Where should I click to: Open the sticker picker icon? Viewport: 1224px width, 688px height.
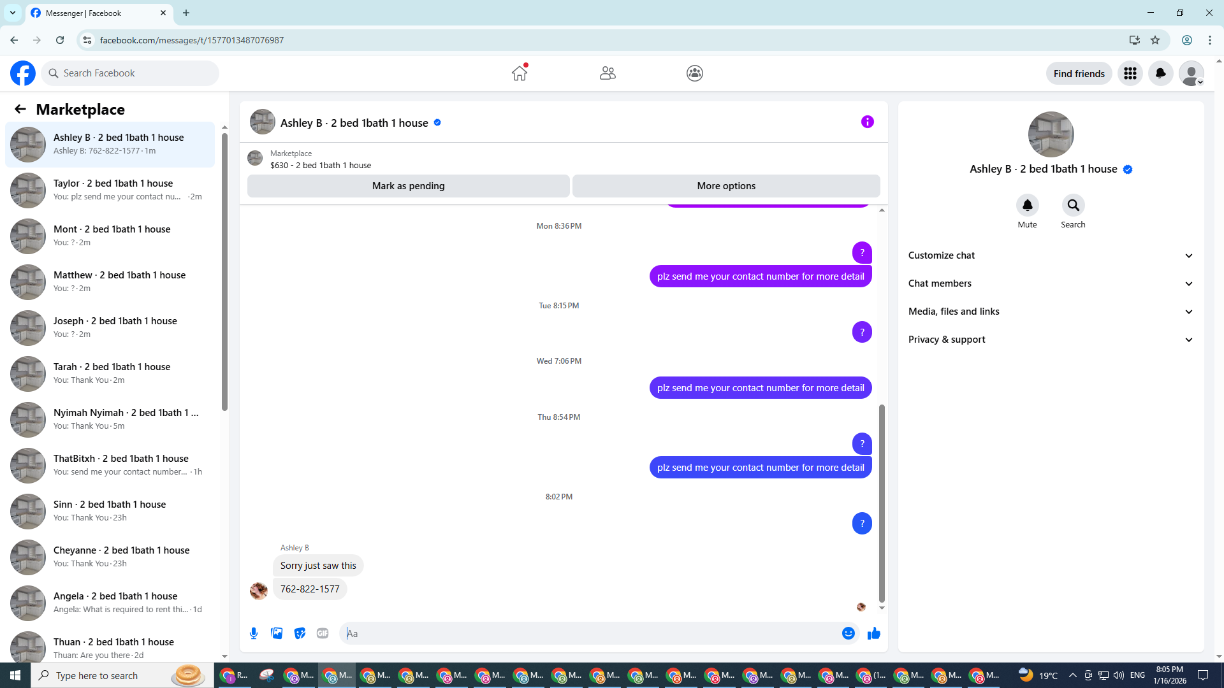point(300,633)
